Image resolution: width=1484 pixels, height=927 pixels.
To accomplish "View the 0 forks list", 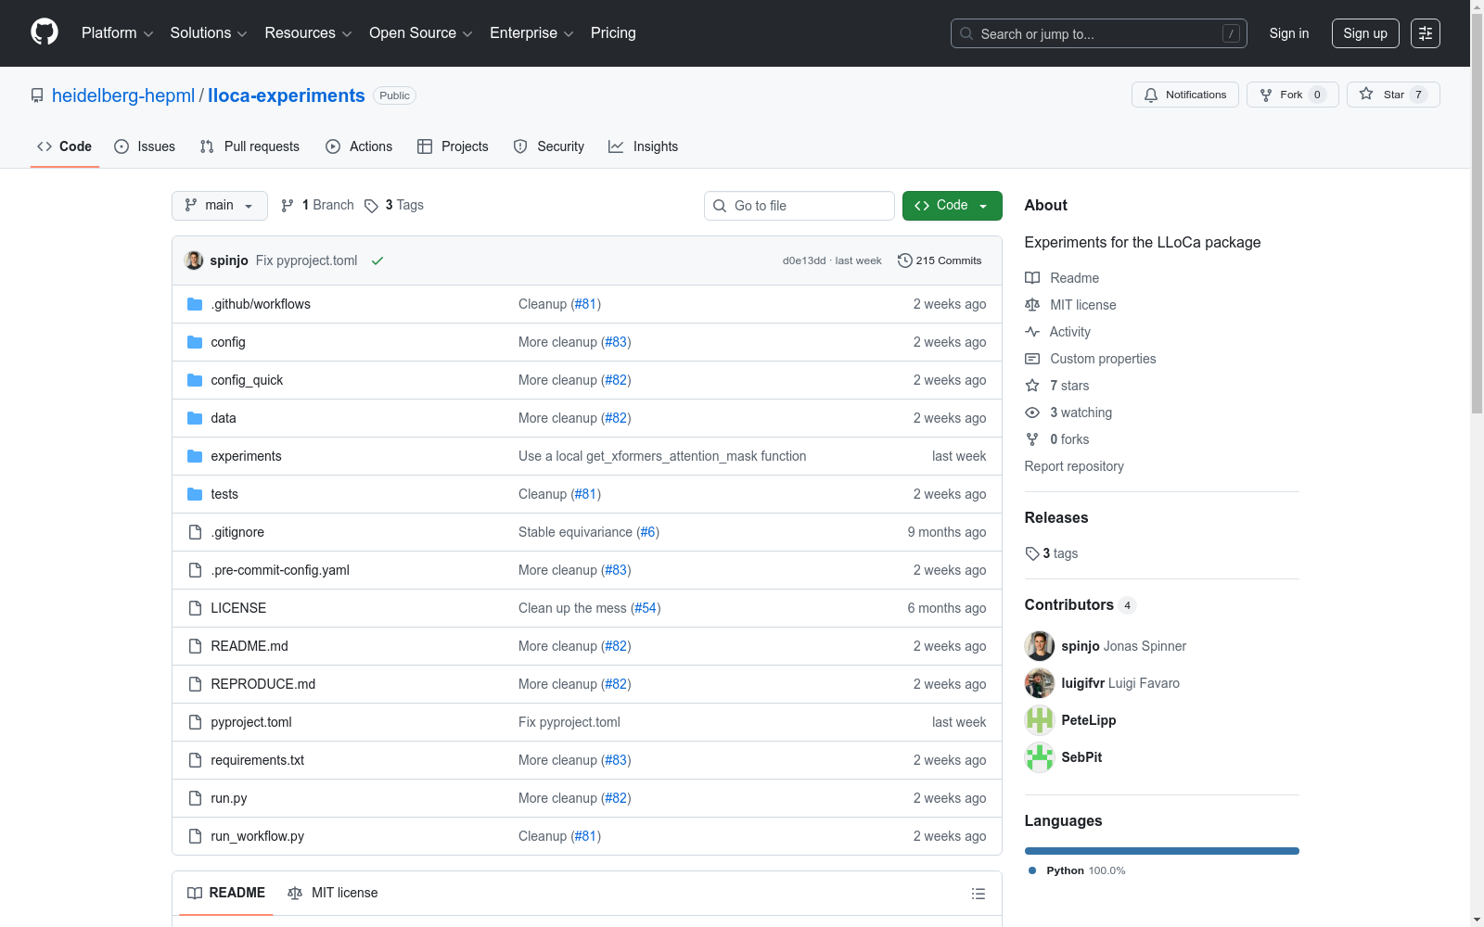I will coord(1057,439).
